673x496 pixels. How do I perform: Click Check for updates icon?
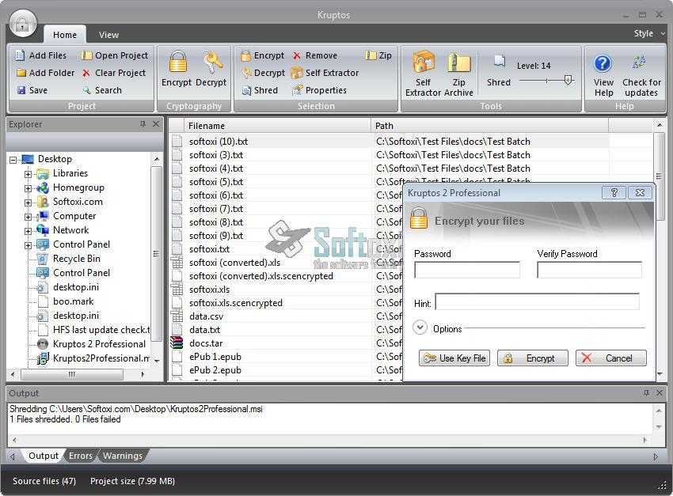point(641,65)
